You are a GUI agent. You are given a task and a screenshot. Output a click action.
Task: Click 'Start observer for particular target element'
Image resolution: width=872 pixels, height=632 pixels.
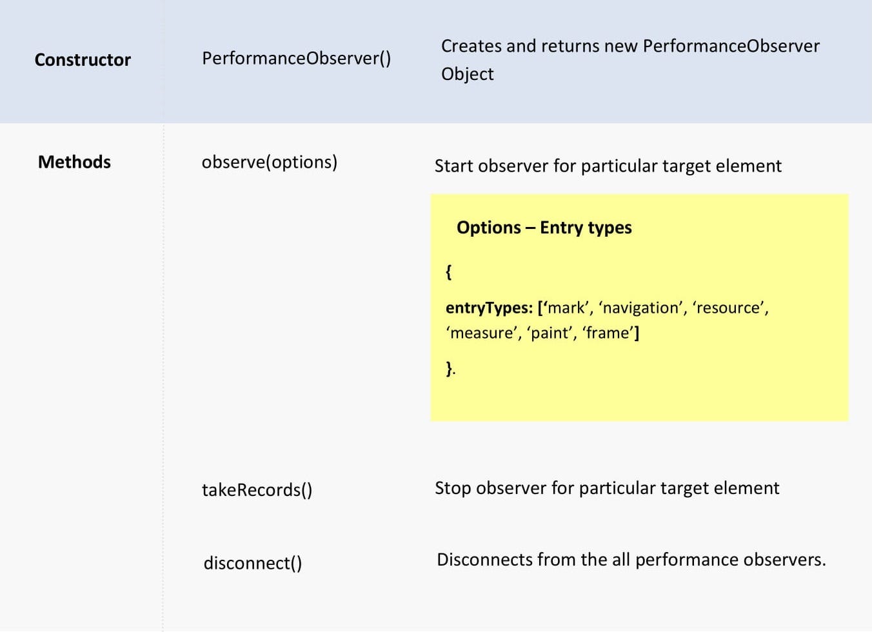point(608,166)
